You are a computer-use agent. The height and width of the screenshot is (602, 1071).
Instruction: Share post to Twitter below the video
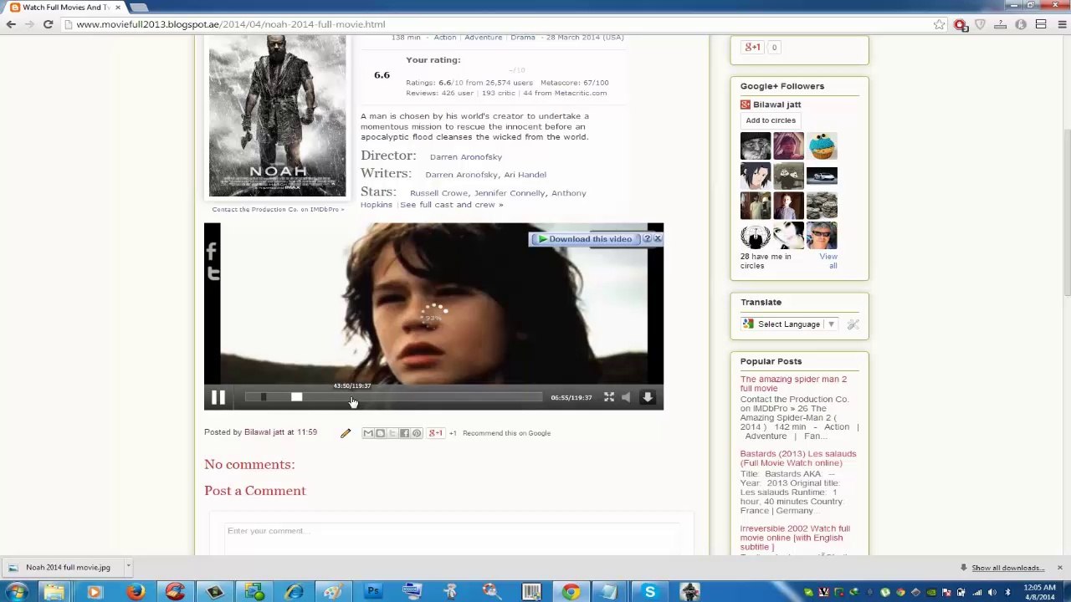pyautogui.click(x=392, y=433)
